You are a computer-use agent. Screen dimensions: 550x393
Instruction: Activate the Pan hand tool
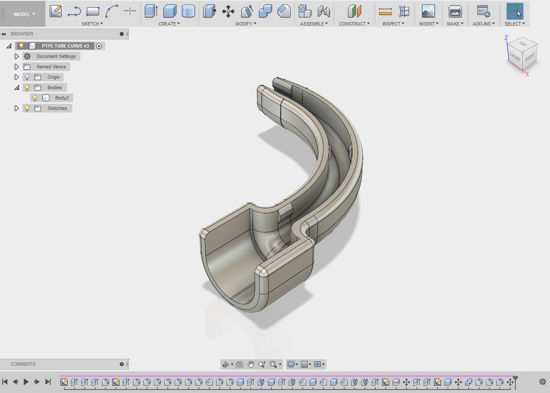click(251, 364)
